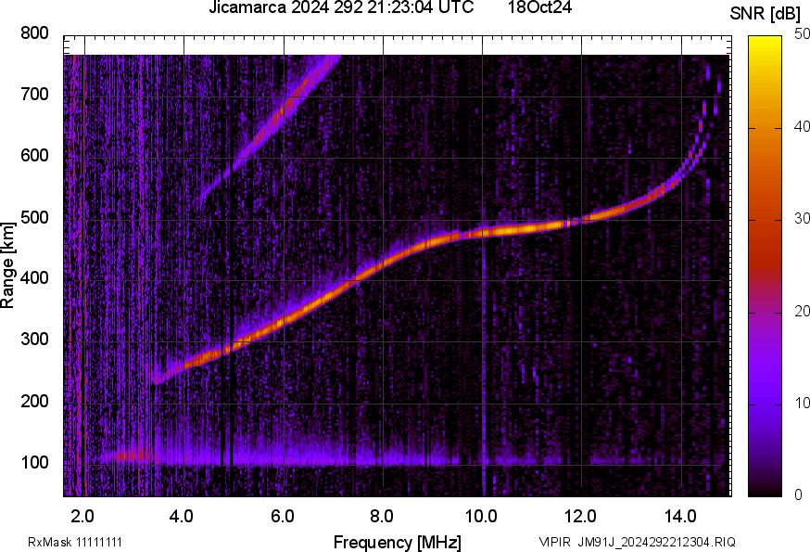810x552 pixels.
Task: Click the 12.0 frequency tick label
Action: [x=580, y=516]
